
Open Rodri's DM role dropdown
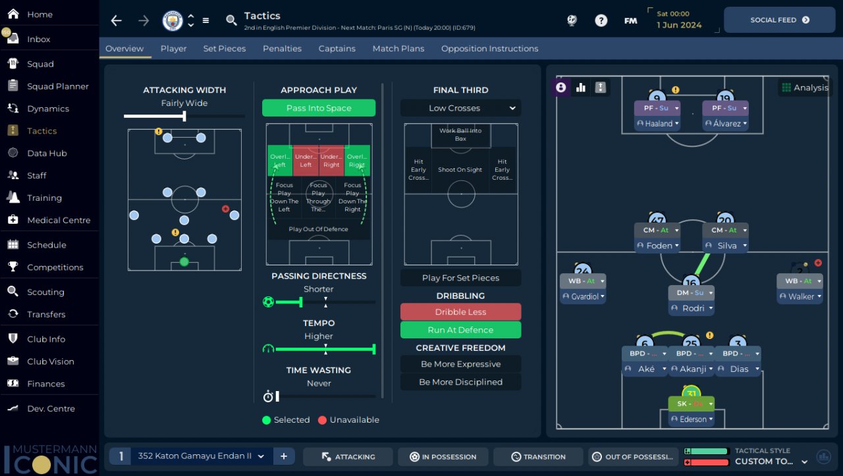tap(692, 292)
